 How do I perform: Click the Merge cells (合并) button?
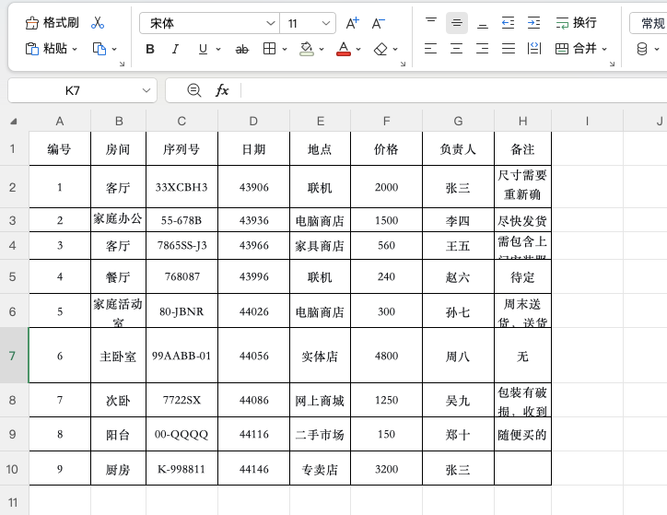click(576, 49)
